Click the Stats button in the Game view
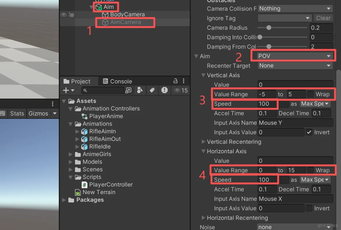This screenshot has width=341, height=230. click(17, 113)
